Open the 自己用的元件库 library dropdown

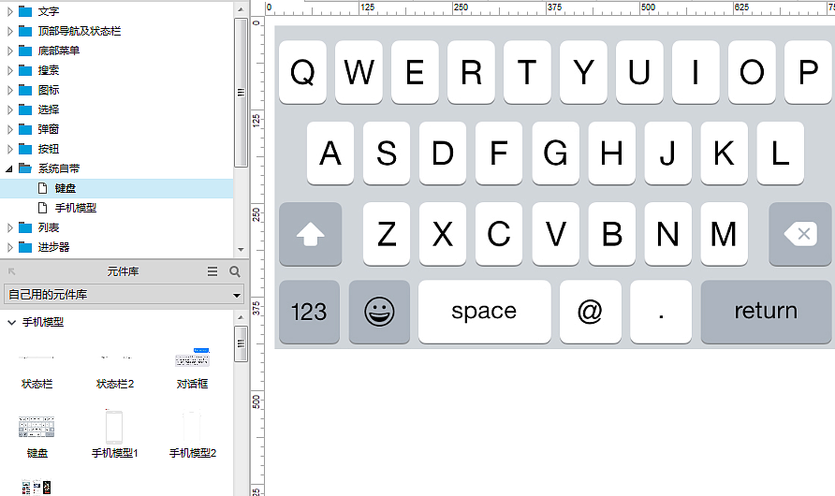click(x=125, y=295)
